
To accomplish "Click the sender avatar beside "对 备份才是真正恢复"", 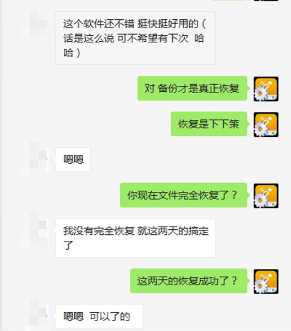I will tap(266, 89).
